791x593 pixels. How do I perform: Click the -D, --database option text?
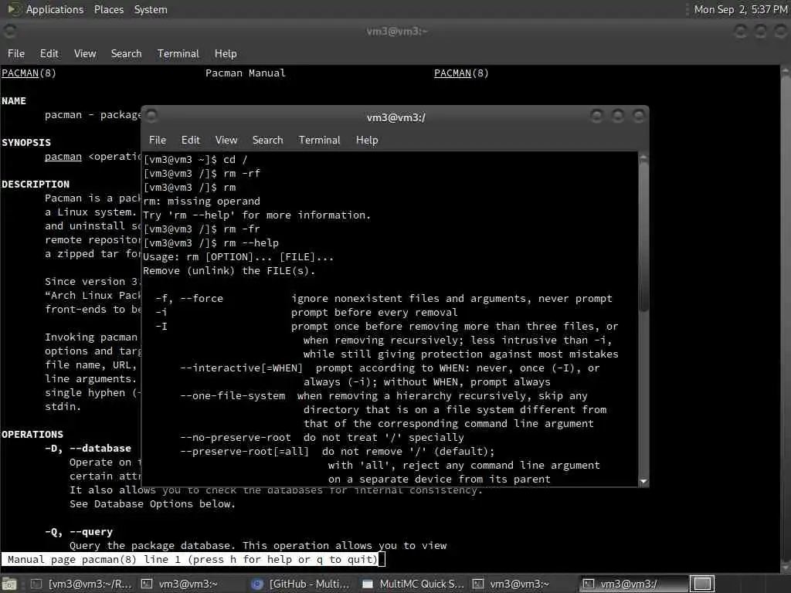[88, 449]
